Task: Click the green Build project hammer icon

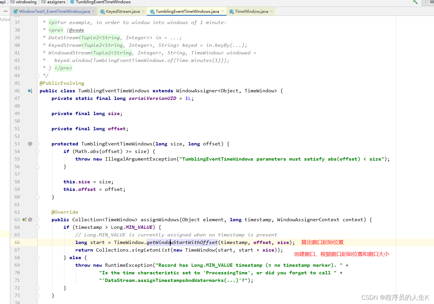Action: [415, 2]
